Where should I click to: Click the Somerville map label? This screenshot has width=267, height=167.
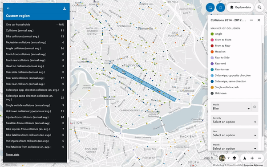click(145, 29)
